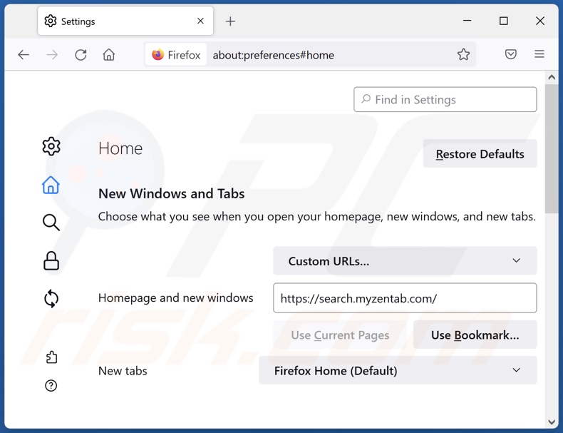Reload the current page
The image size is (563, 433).
click(x=81, y=55)
